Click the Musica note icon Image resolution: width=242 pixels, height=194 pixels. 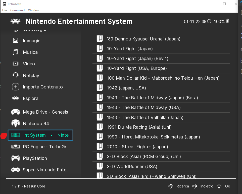[15, 52]
